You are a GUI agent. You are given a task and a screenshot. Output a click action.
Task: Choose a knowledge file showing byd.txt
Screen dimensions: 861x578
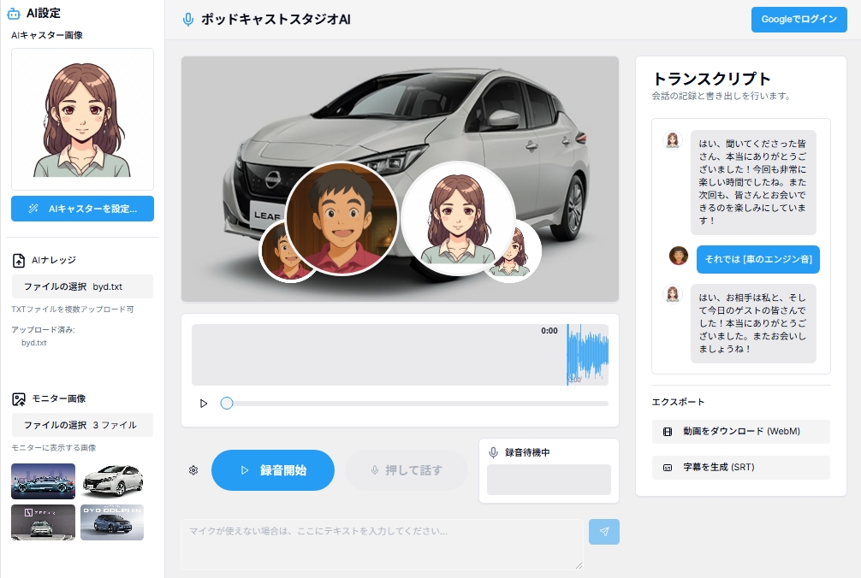pos(82,286)
